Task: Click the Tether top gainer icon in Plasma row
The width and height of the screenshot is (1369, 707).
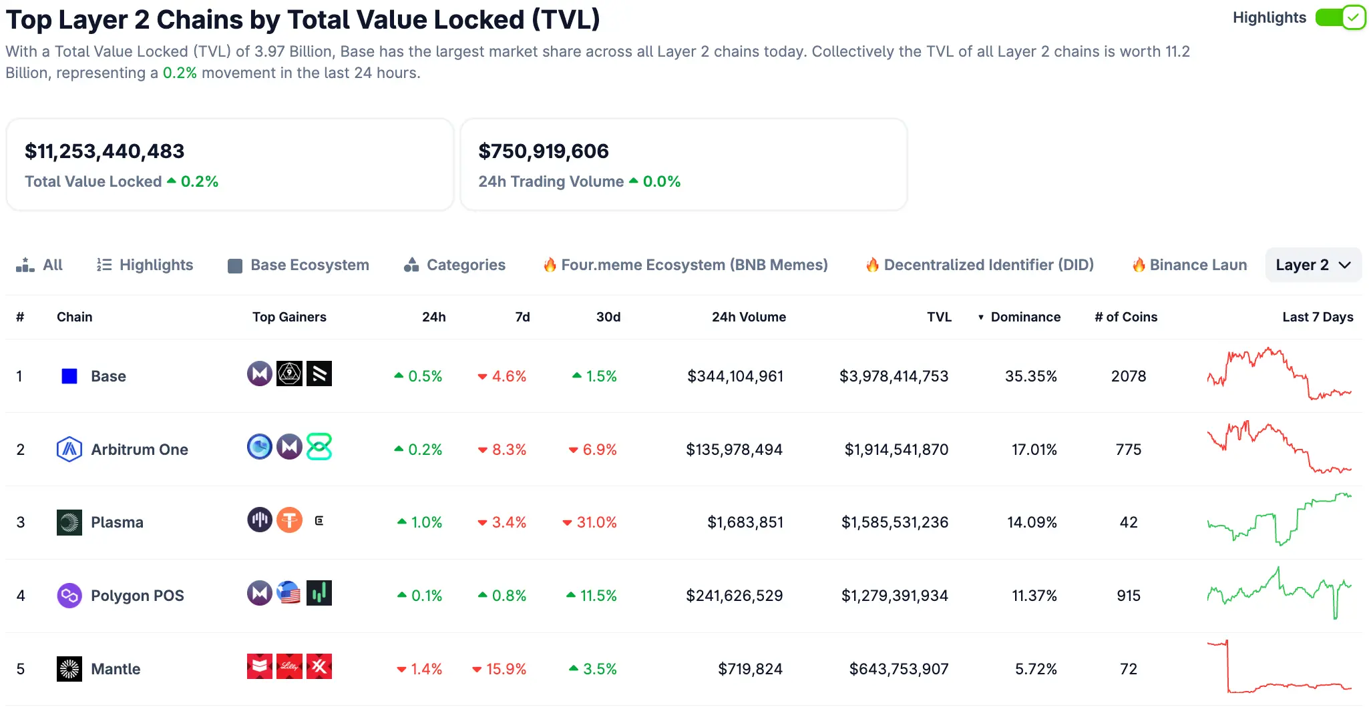Action: [x=289, y=520]
